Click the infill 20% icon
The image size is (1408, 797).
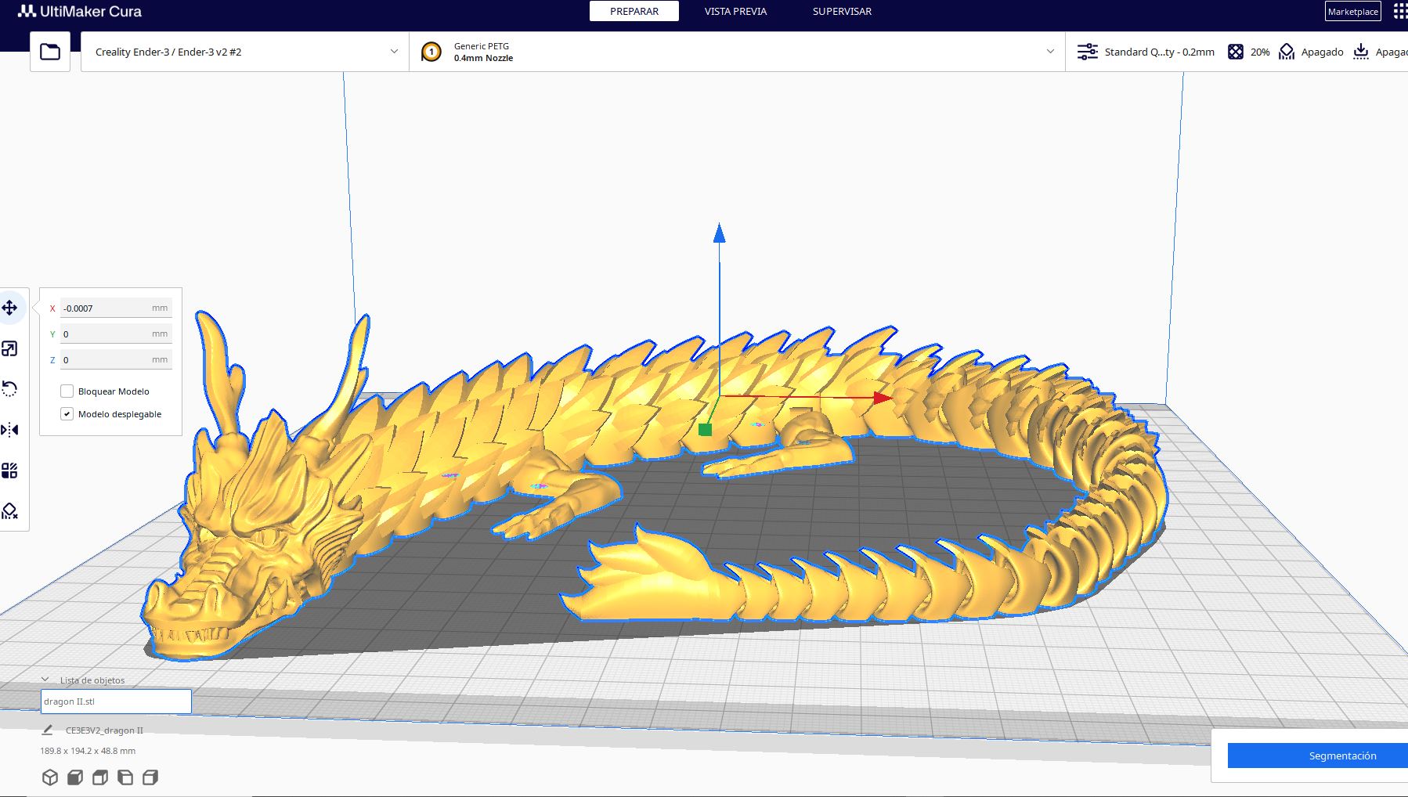pyautogui.click(x=1236, y=52)
